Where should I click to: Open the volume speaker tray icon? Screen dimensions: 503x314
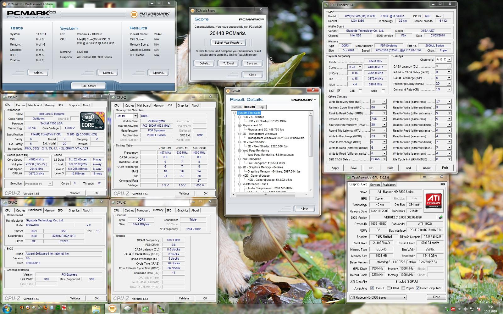pyautogui.click(x=466, y=309)
